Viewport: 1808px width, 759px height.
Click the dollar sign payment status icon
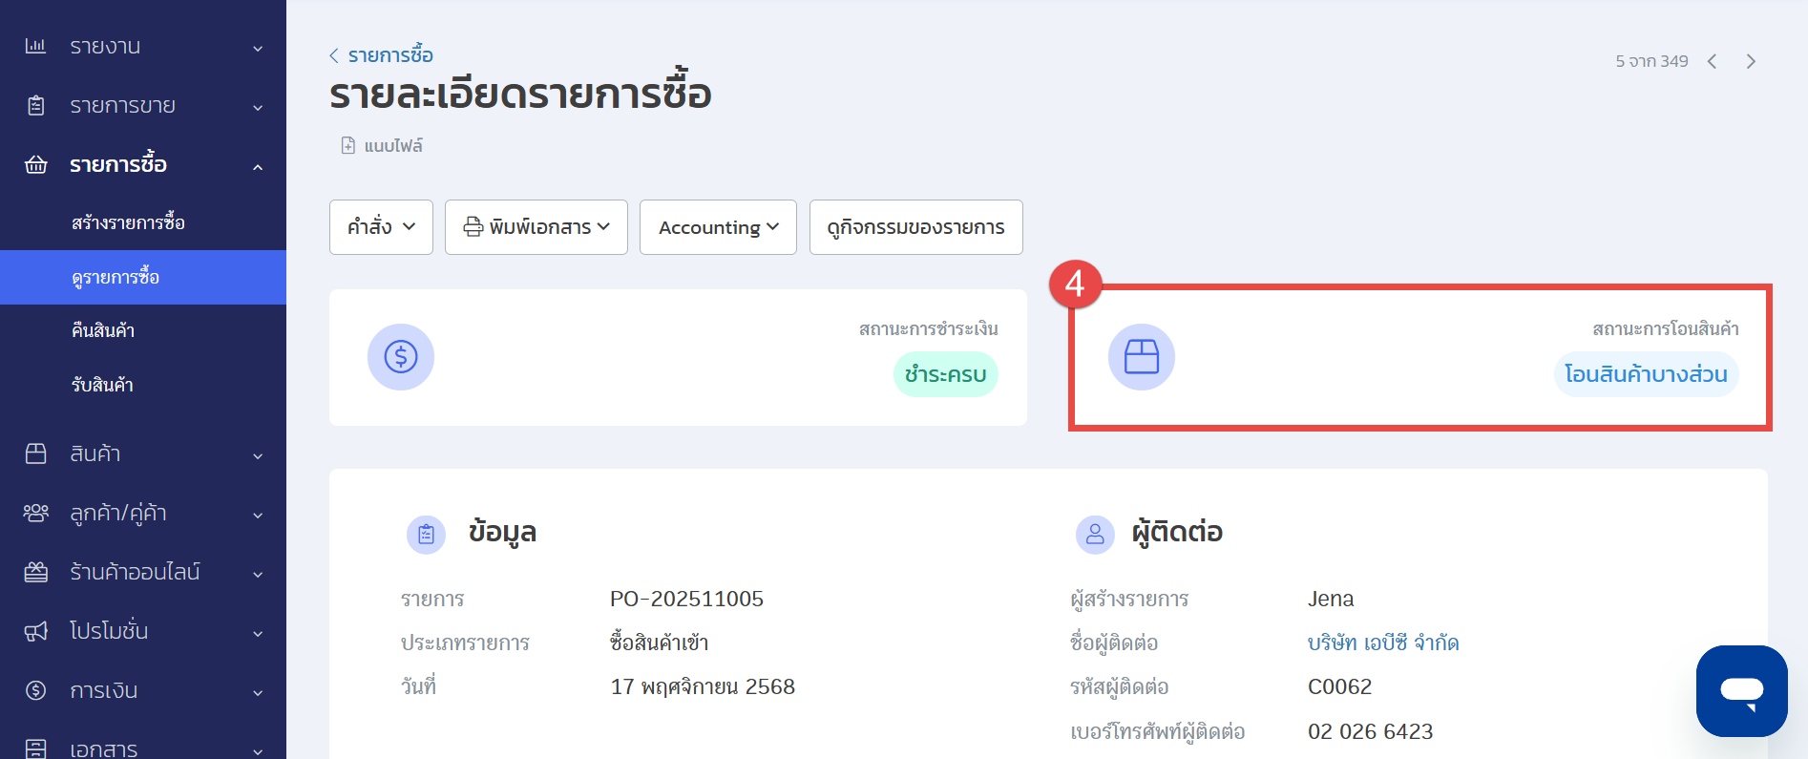tap(401, 357)
